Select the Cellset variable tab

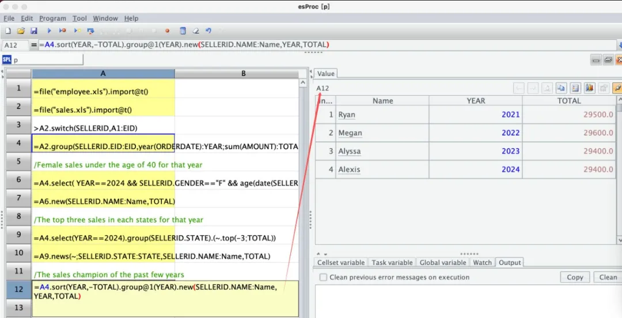341,263
